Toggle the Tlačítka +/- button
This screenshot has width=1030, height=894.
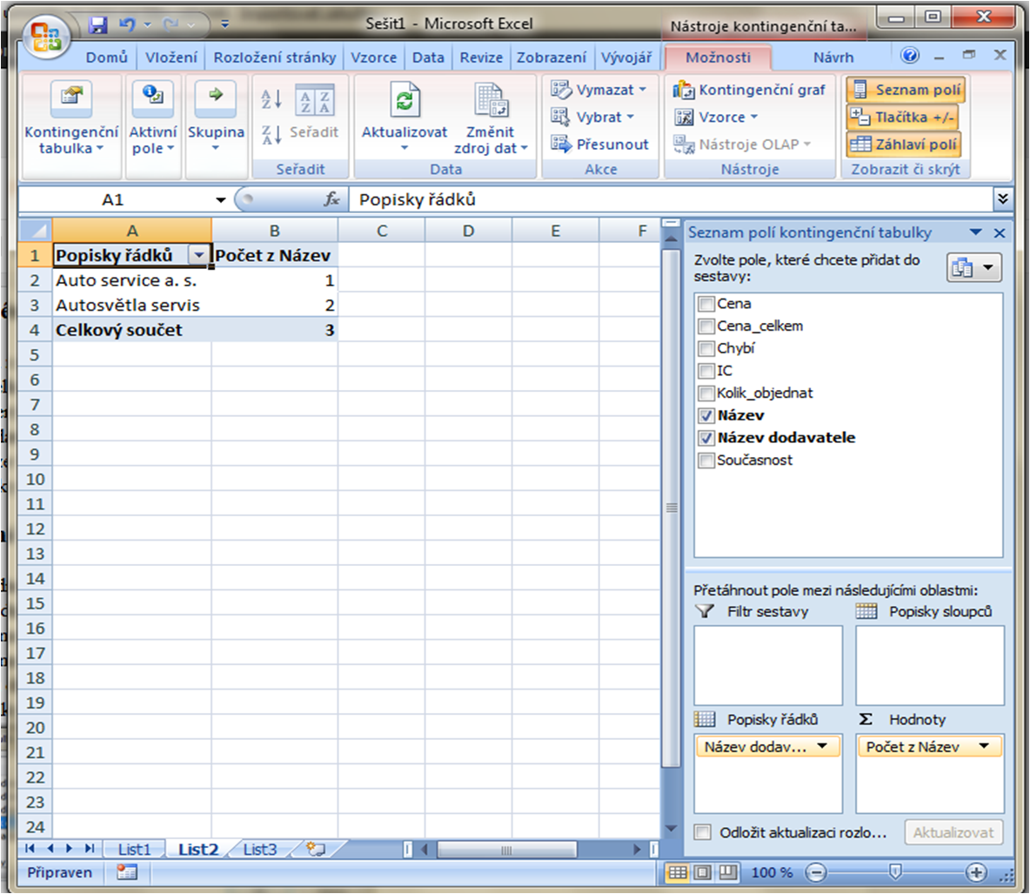pos(902,117)
